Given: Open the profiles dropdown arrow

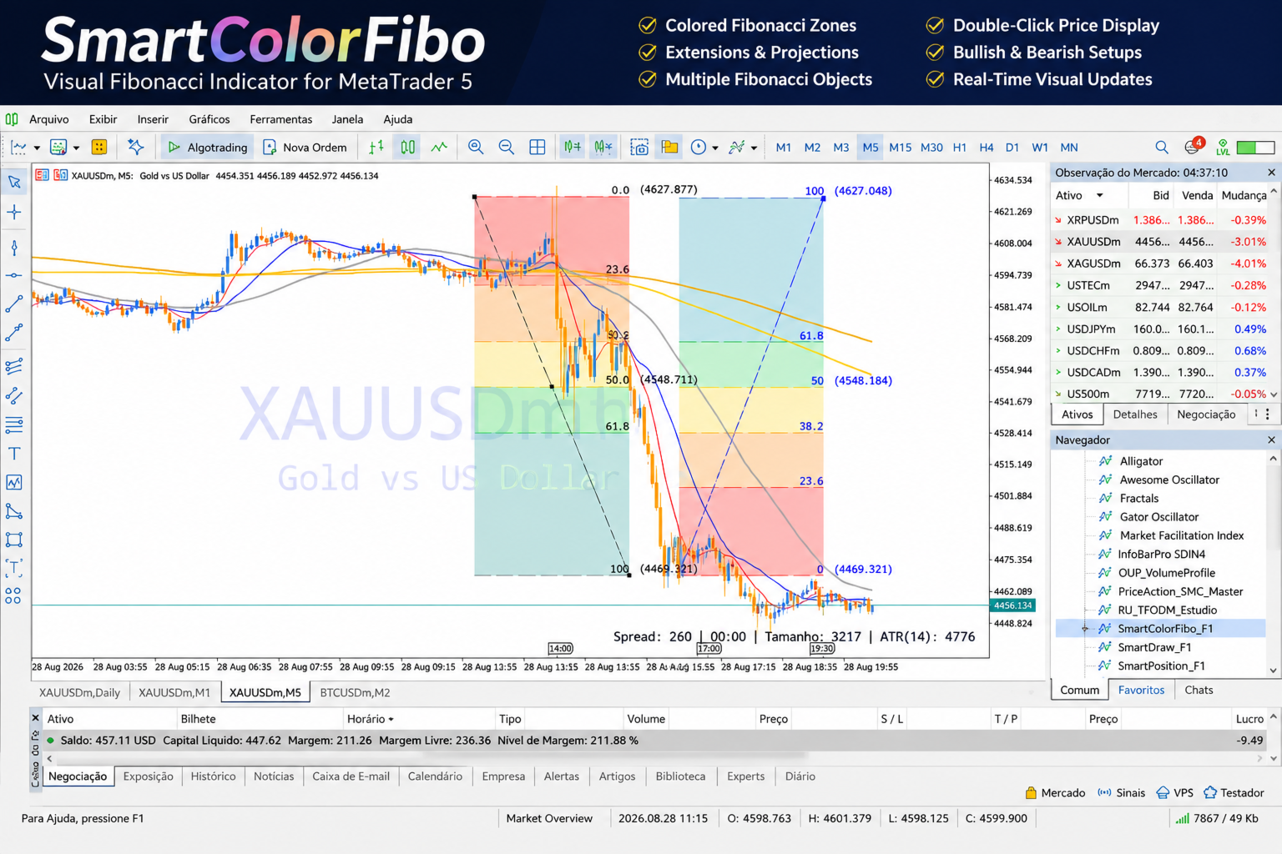Looking at the screenshot, I should [x=76, y=148].
